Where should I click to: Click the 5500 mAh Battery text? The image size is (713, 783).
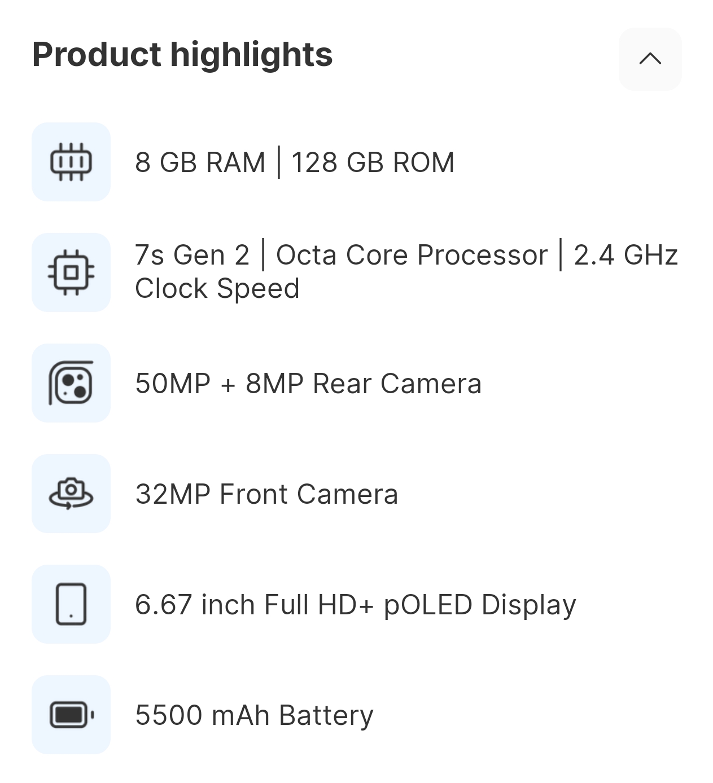click(x=254, y=715)
